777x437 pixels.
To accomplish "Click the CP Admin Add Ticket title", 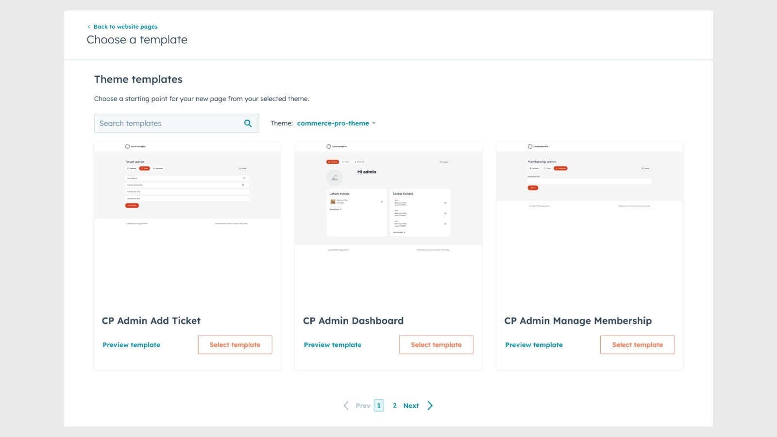I will click(151, 320).
